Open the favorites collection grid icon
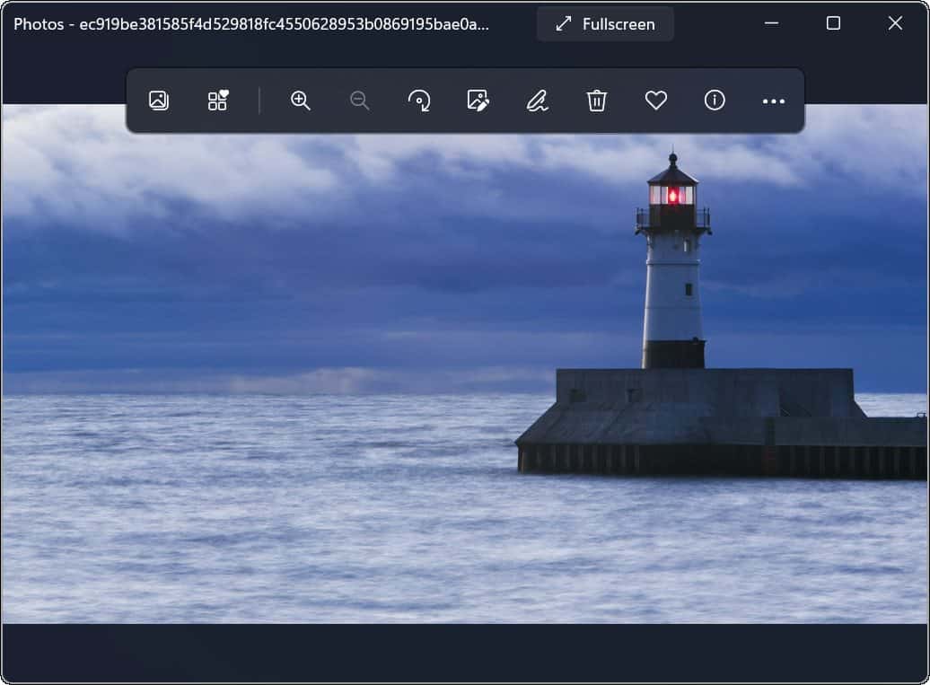 tap(216, 101)
